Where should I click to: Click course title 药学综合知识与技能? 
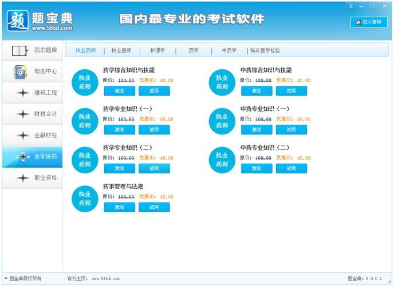tap(129, 70)
